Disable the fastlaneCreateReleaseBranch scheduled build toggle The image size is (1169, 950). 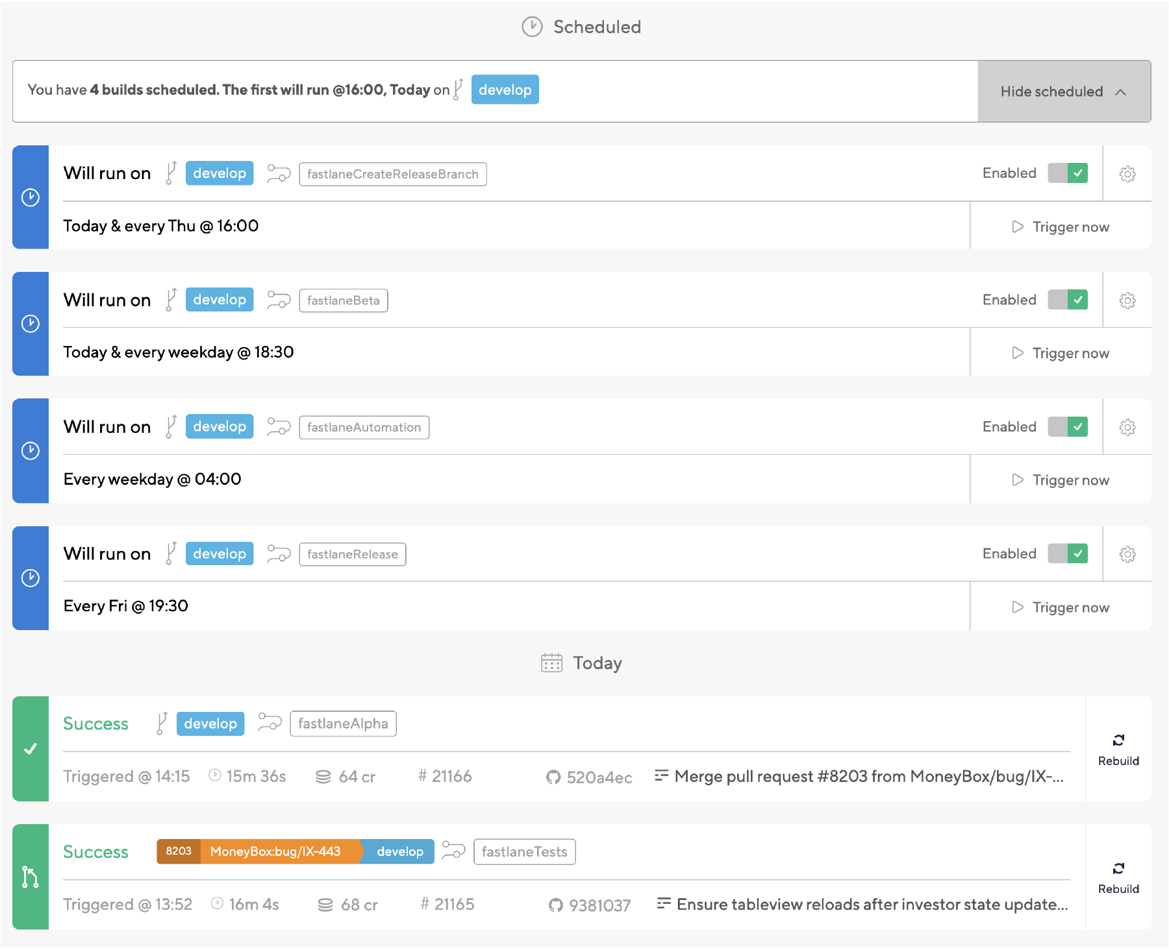[1067, 173]
